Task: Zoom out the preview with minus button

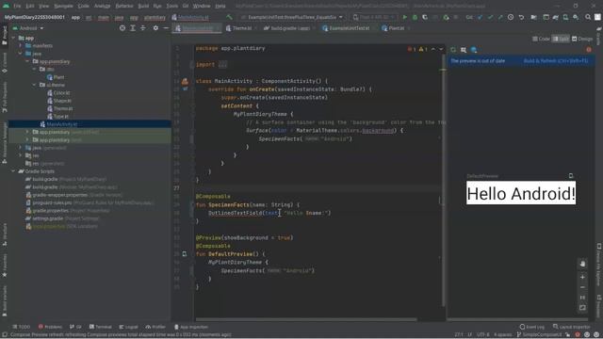Action: (x=582, y=287)
